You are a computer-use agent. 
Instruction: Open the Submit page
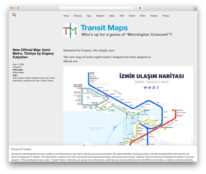point(132,16)
